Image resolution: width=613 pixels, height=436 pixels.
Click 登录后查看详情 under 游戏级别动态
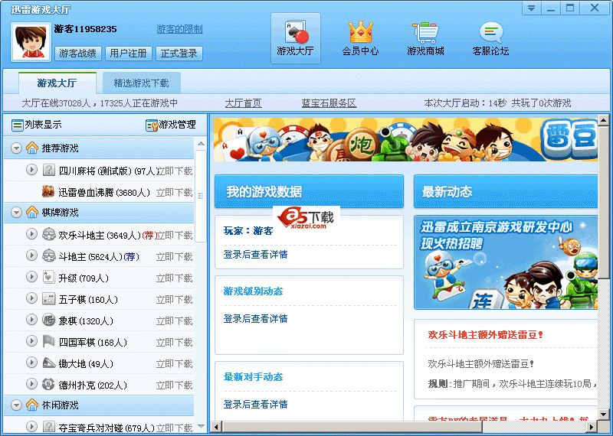coord(255,318)
